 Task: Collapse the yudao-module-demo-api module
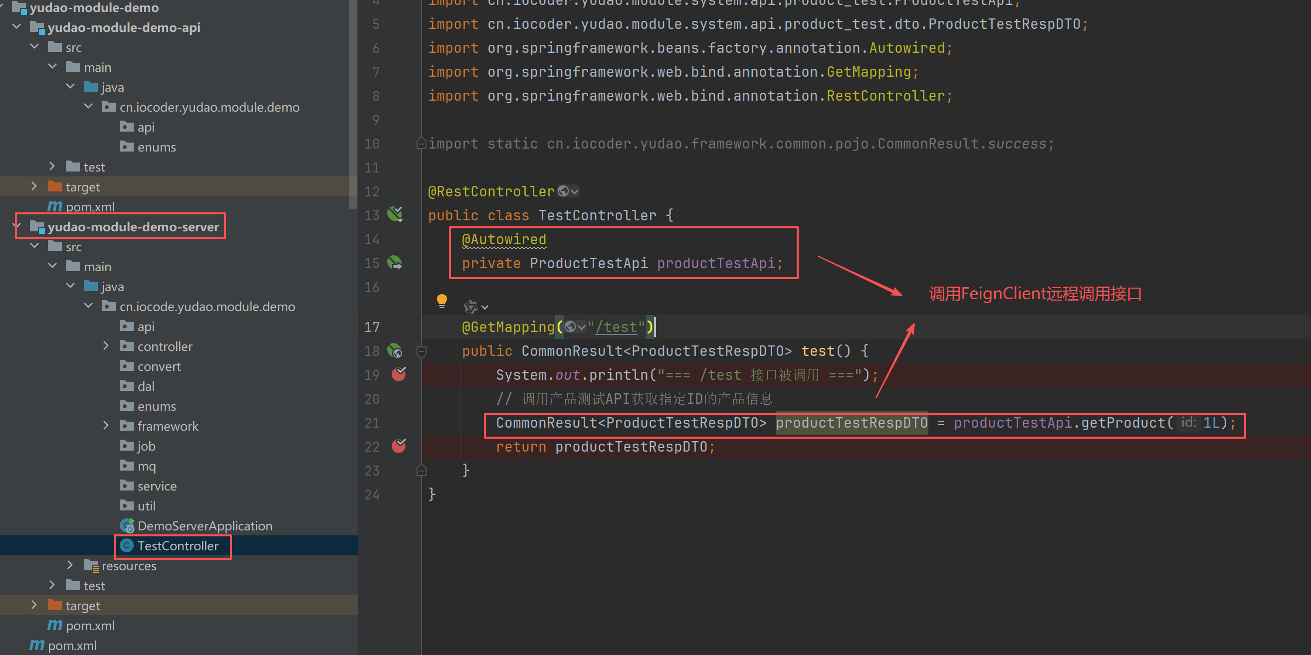(17, 26)
